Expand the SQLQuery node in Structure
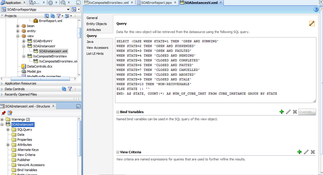 (8, 130)
